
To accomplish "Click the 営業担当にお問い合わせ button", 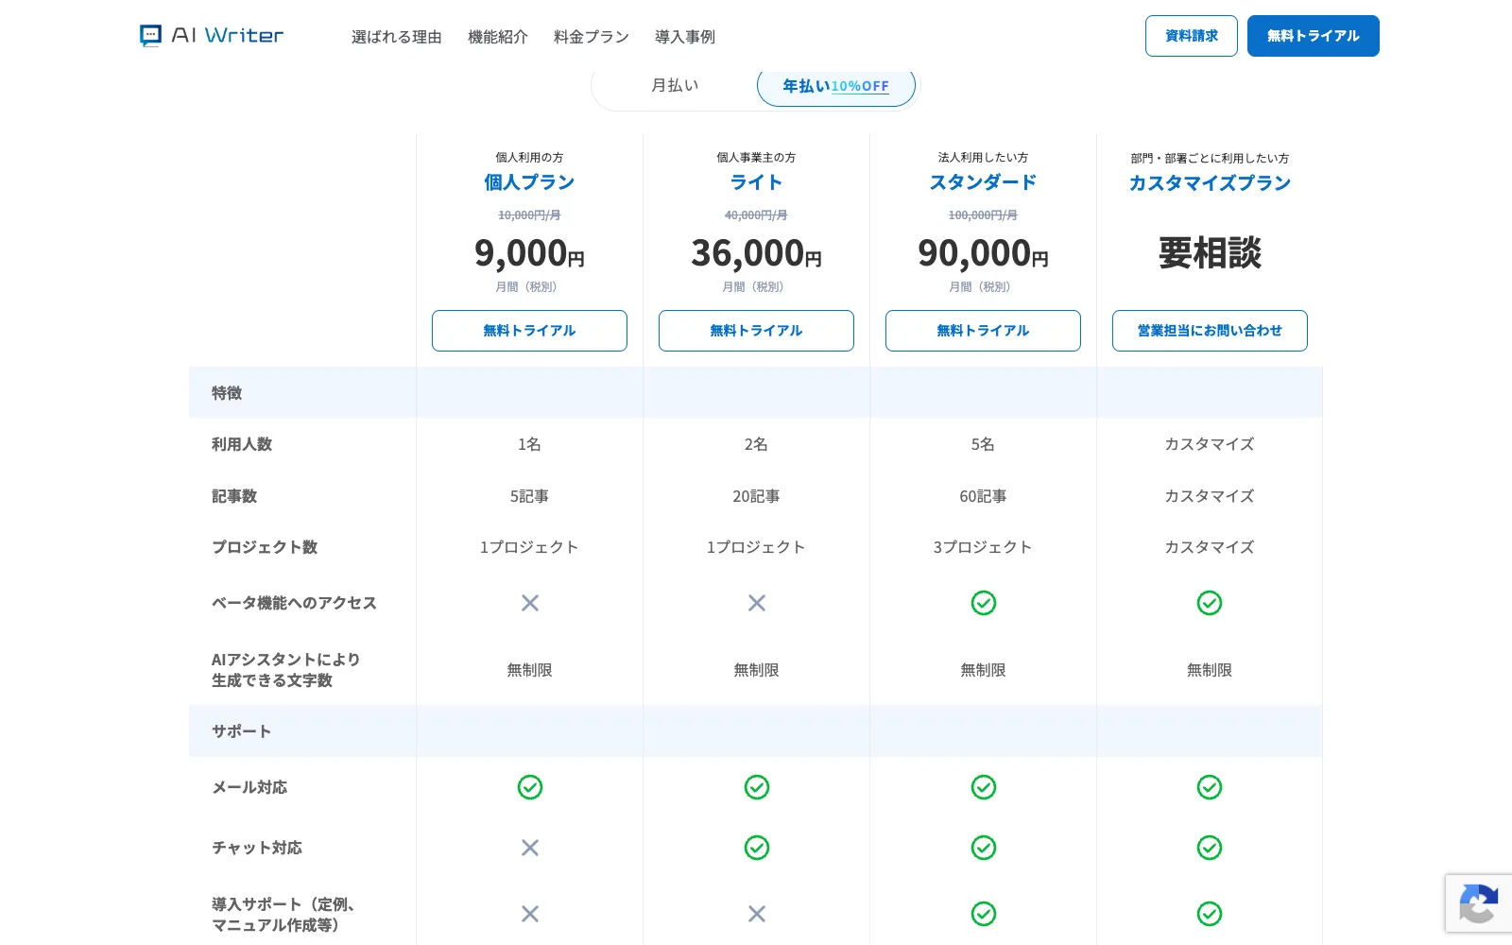I will pos(1210,331).
